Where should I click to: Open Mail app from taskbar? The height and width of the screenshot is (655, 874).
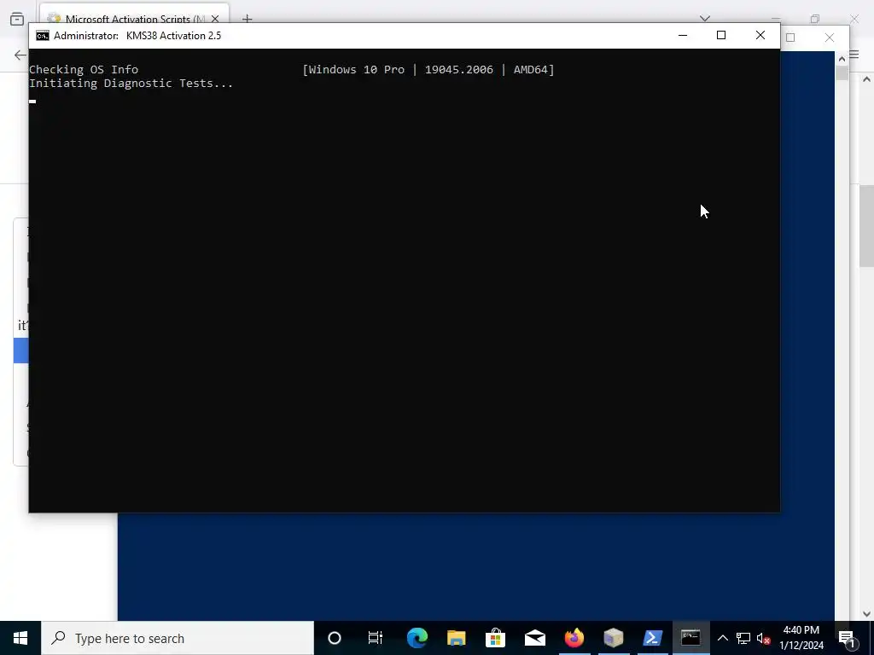pos(534,638)
